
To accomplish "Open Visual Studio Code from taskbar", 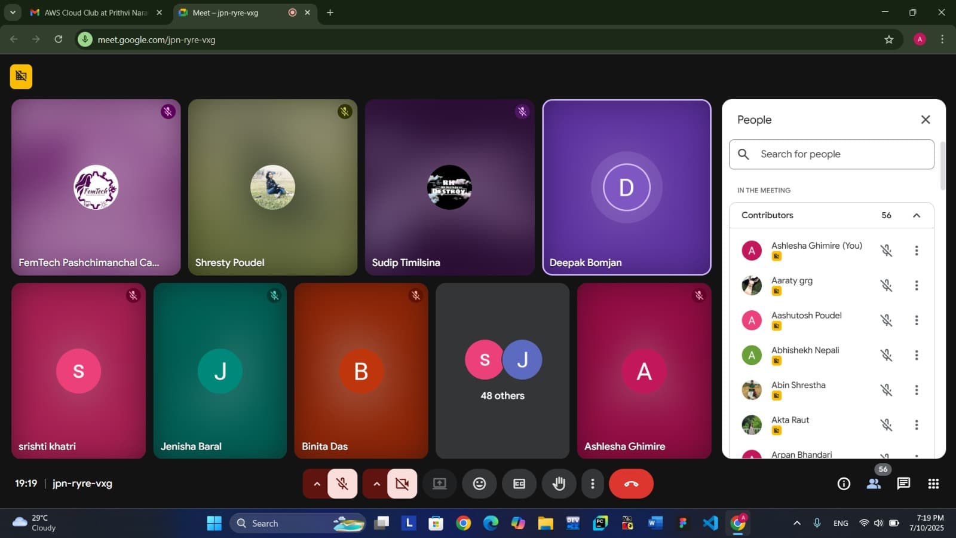I will click(x=710, y=523).
